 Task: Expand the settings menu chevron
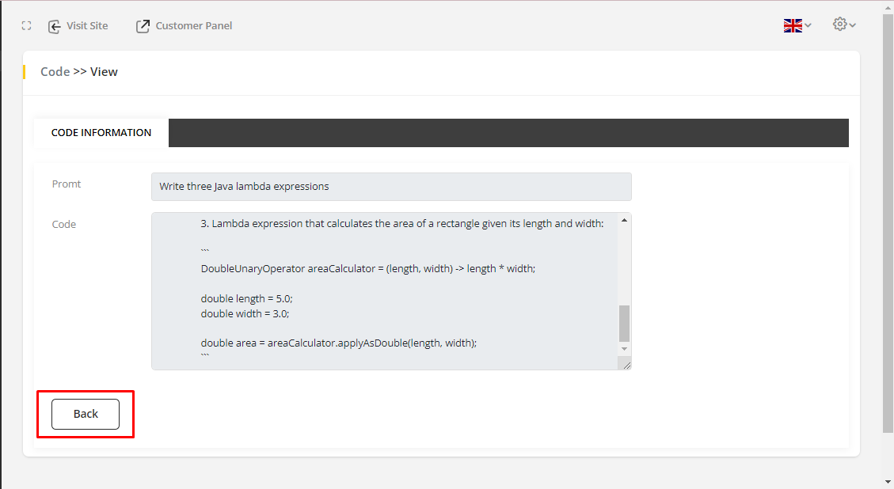[853, 25]
